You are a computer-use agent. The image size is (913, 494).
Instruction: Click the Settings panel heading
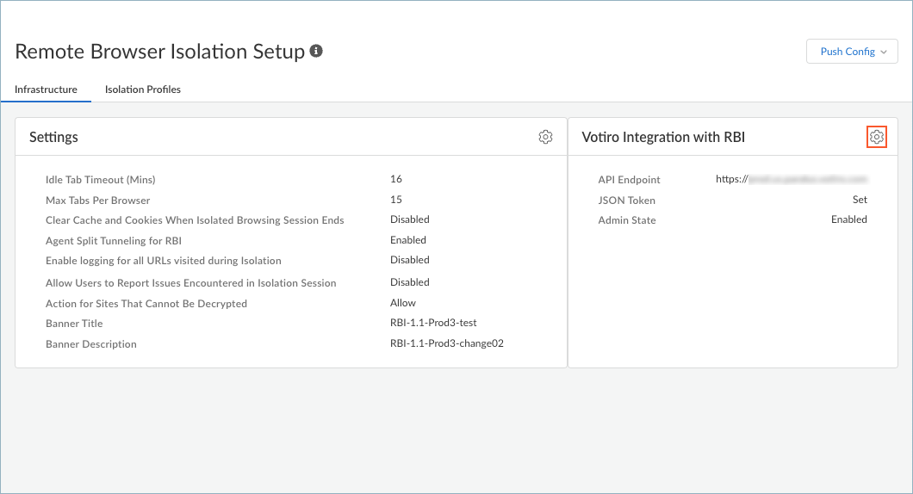coord(53,137)
